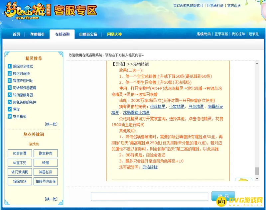This screenshot has height=210, width=266.
Task: Click number 6 icon beside 角色转换的条件
Action: 10,102
